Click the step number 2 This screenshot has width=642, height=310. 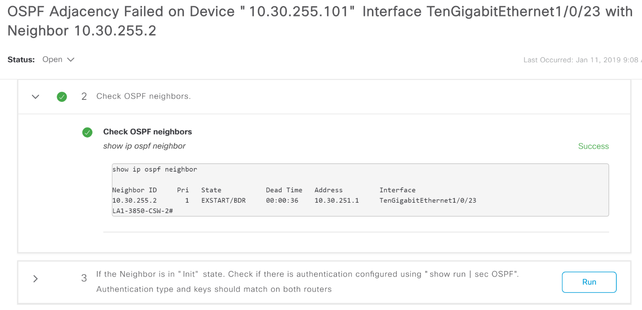(x=84, y=97)
